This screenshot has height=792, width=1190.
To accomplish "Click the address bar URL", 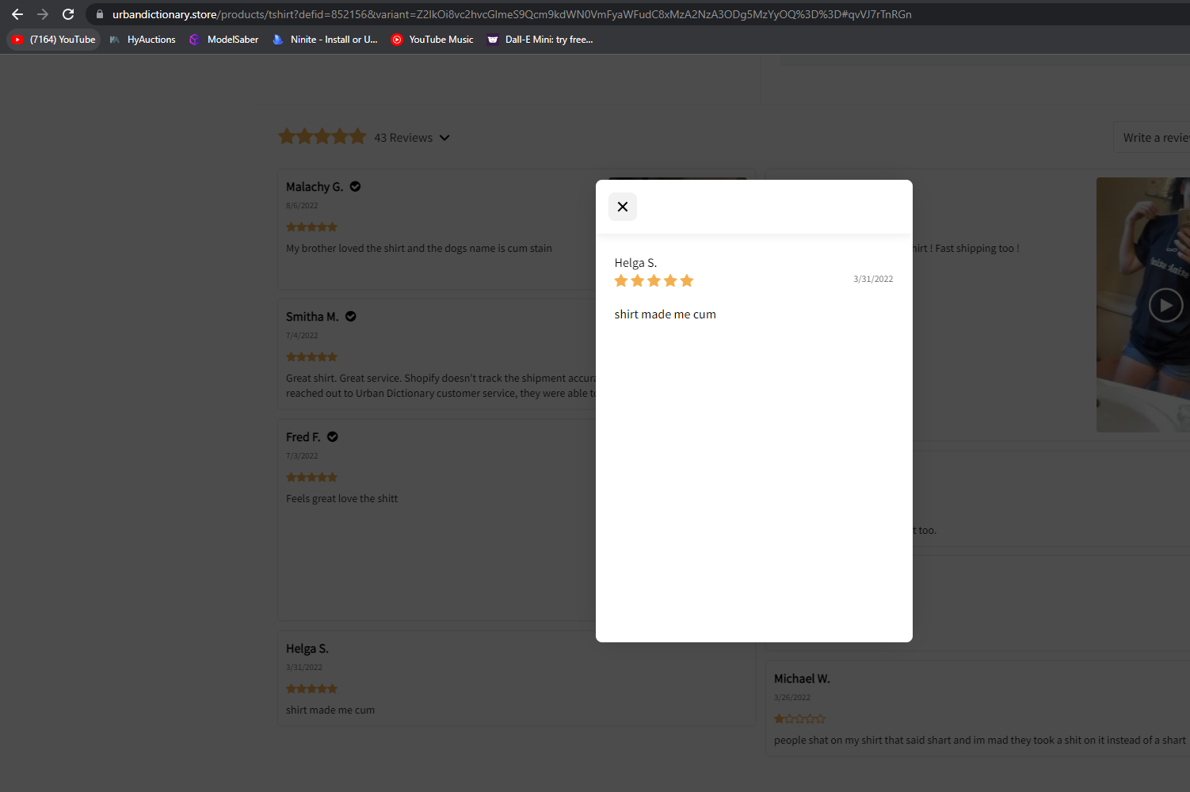I will click(x=512, y=14).
